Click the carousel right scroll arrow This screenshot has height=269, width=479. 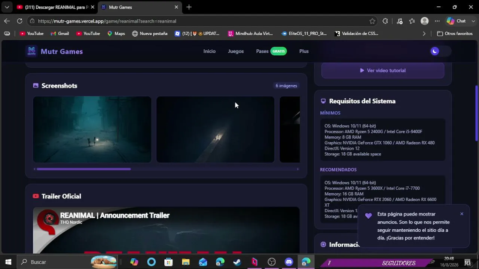tap(298, 169)
